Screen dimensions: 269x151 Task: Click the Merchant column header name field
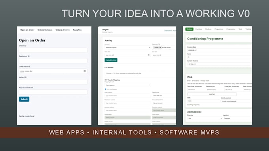point(127,103)
